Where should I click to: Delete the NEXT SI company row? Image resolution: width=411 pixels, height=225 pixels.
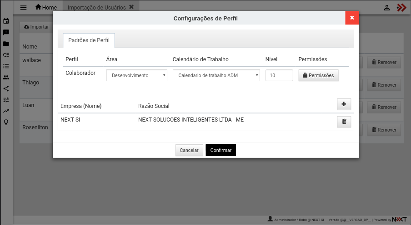[x=344, y=122]
